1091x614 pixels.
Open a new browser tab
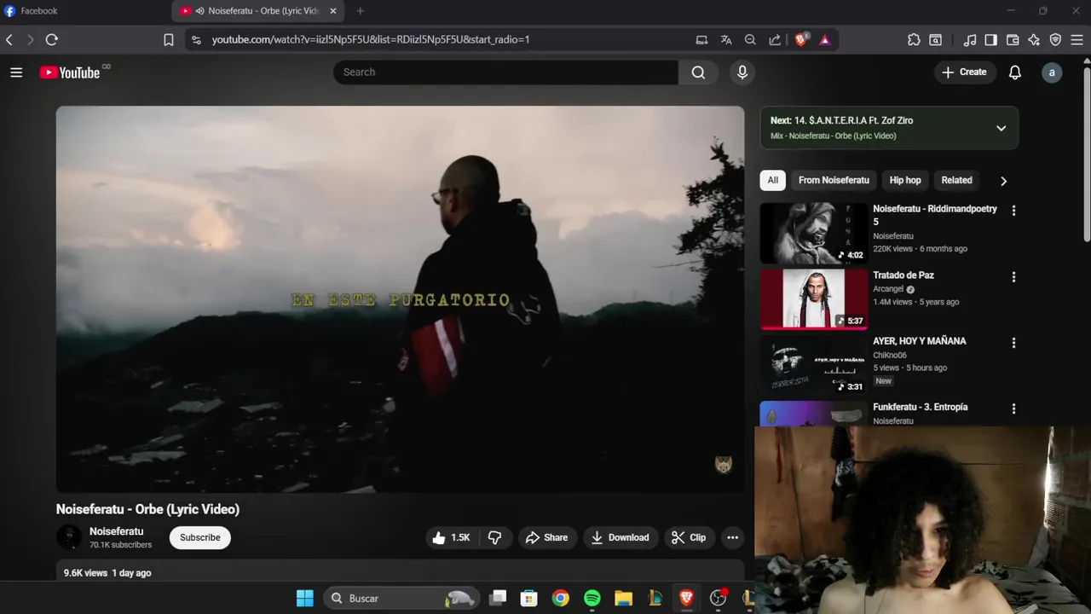pos(360,11)
